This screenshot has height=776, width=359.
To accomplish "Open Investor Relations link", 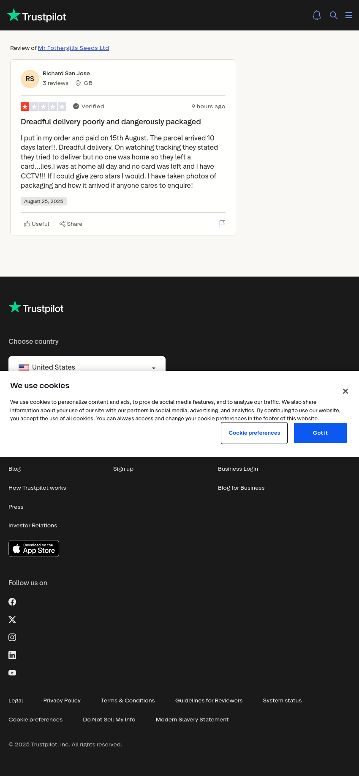I will tap(33, 525).
